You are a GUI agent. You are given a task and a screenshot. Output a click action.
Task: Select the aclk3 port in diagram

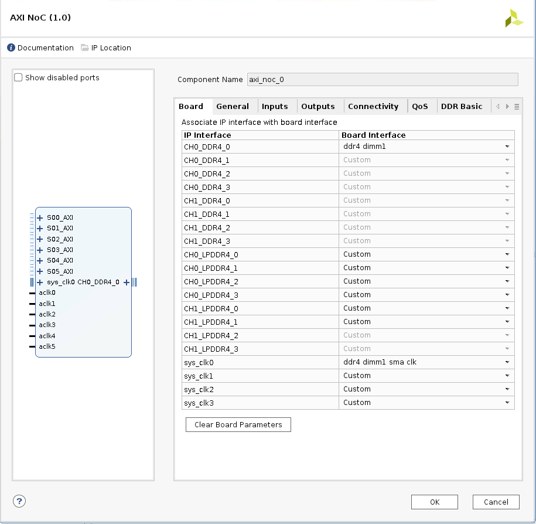[47, 325]
